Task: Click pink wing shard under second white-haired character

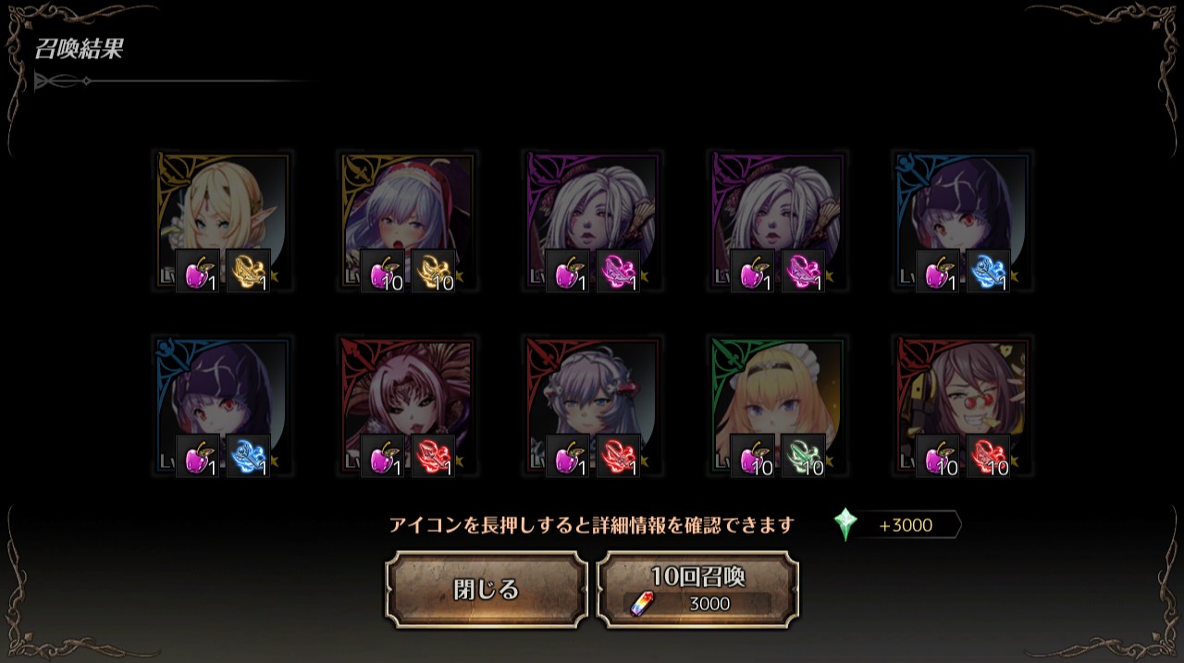Action: tap(804, 271)
